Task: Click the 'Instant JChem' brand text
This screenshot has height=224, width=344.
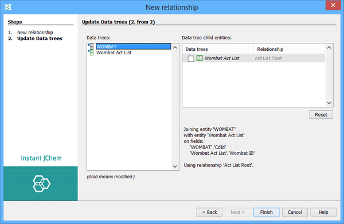Action: point(41,158)
